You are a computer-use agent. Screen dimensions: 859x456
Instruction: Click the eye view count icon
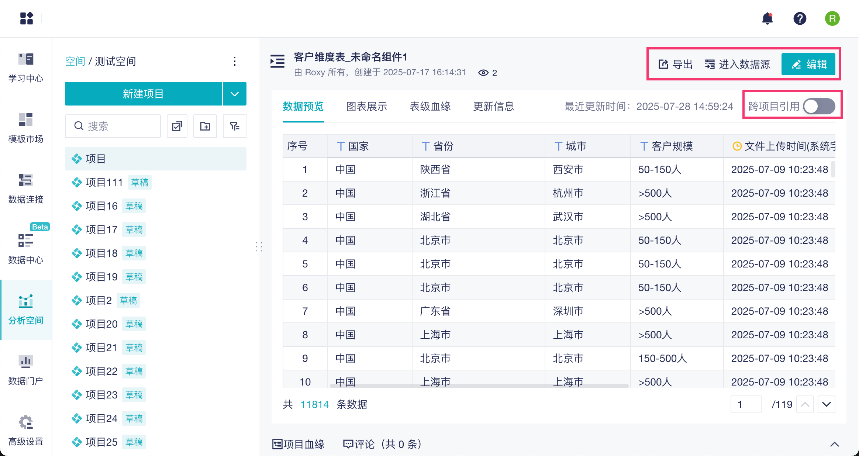pyautogui.click(x=483, y=73)
